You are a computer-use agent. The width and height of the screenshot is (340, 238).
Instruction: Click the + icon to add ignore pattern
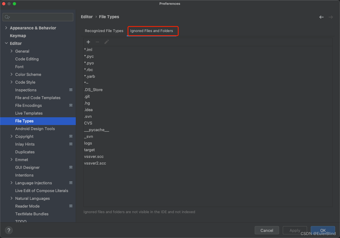88,42
